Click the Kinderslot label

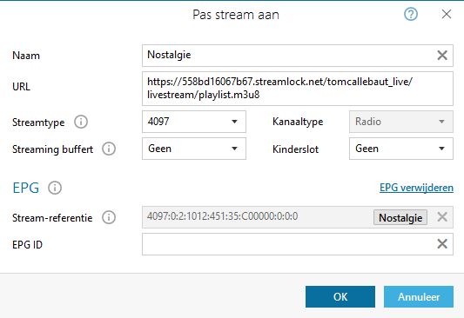[x=295, y=149]
